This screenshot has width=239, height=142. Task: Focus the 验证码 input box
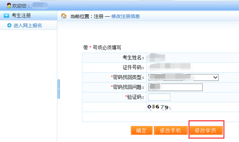pyautogui.click(x=159, y=97)
